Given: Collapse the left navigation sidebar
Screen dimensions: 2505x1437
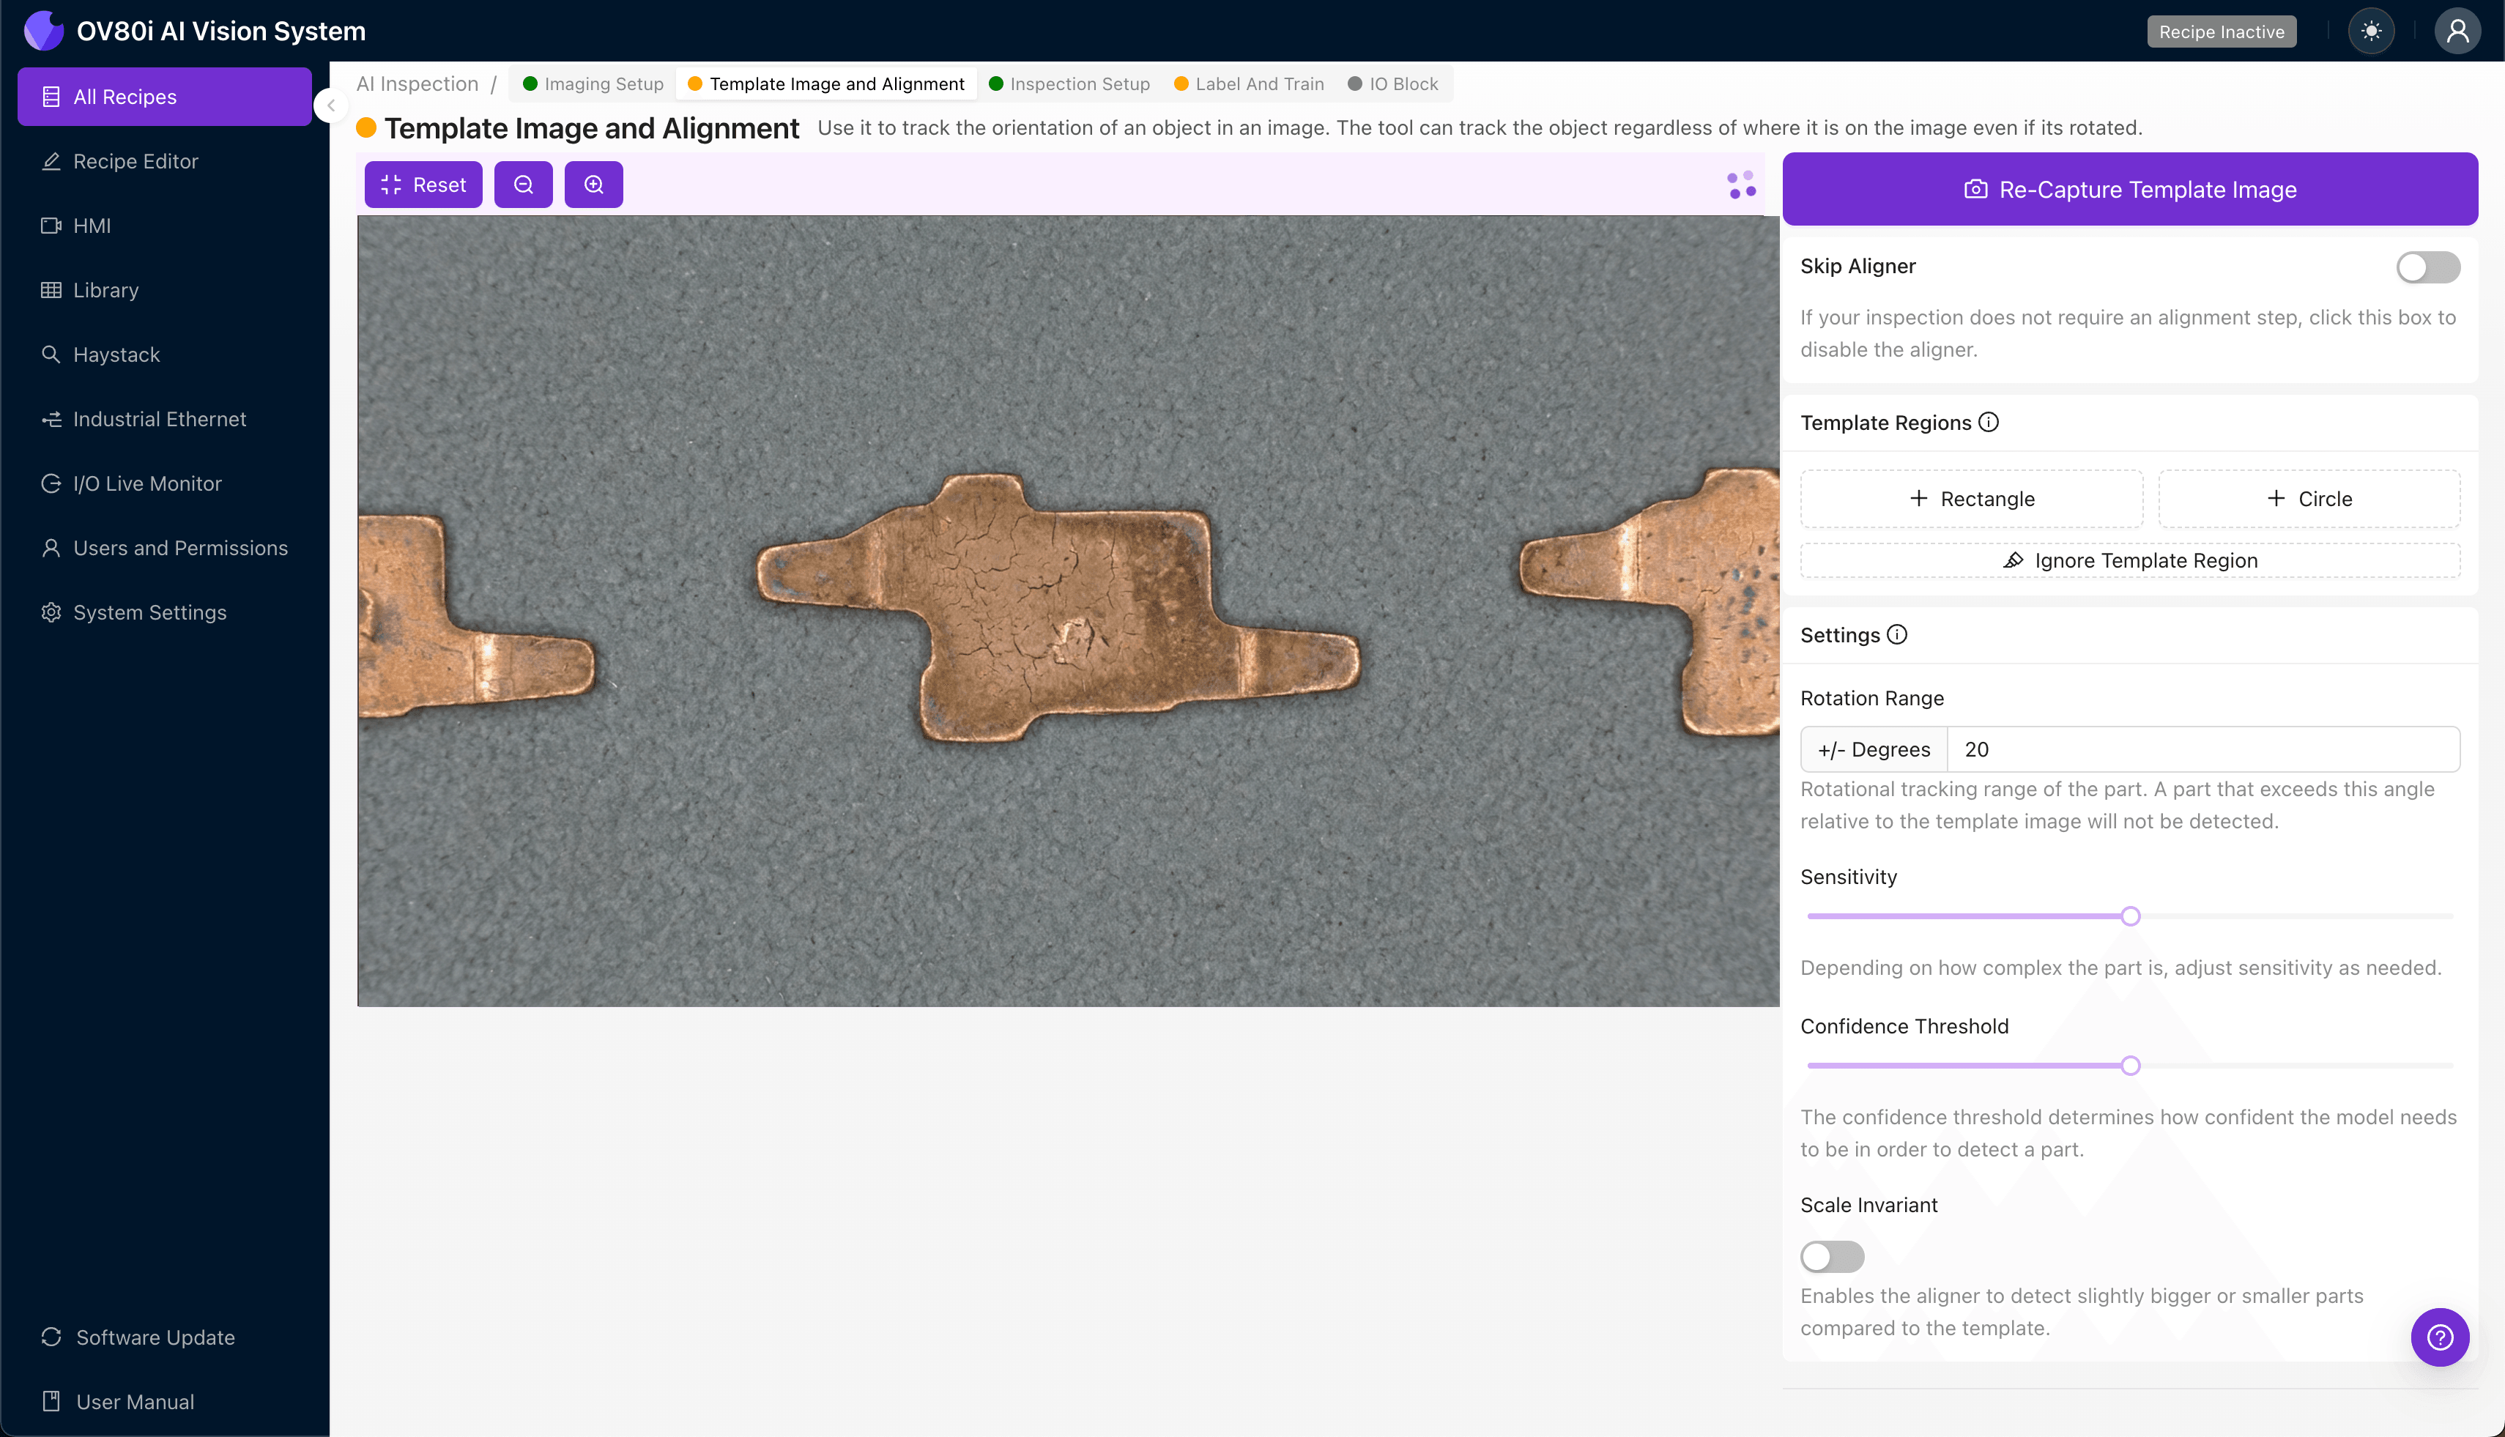Looking at the screenshot, I should pos(330,105).
